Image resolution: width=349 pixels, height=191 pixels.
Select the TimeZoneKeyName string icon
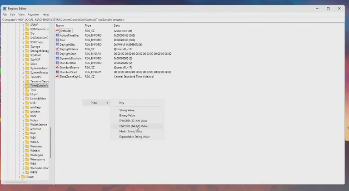(x=57, y=77)
